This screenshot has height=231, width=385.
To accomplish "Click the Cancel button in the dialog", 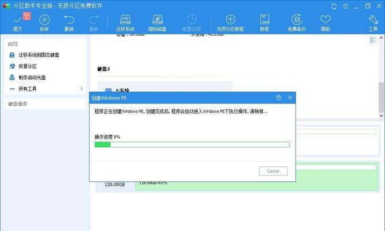I will 273,171.
